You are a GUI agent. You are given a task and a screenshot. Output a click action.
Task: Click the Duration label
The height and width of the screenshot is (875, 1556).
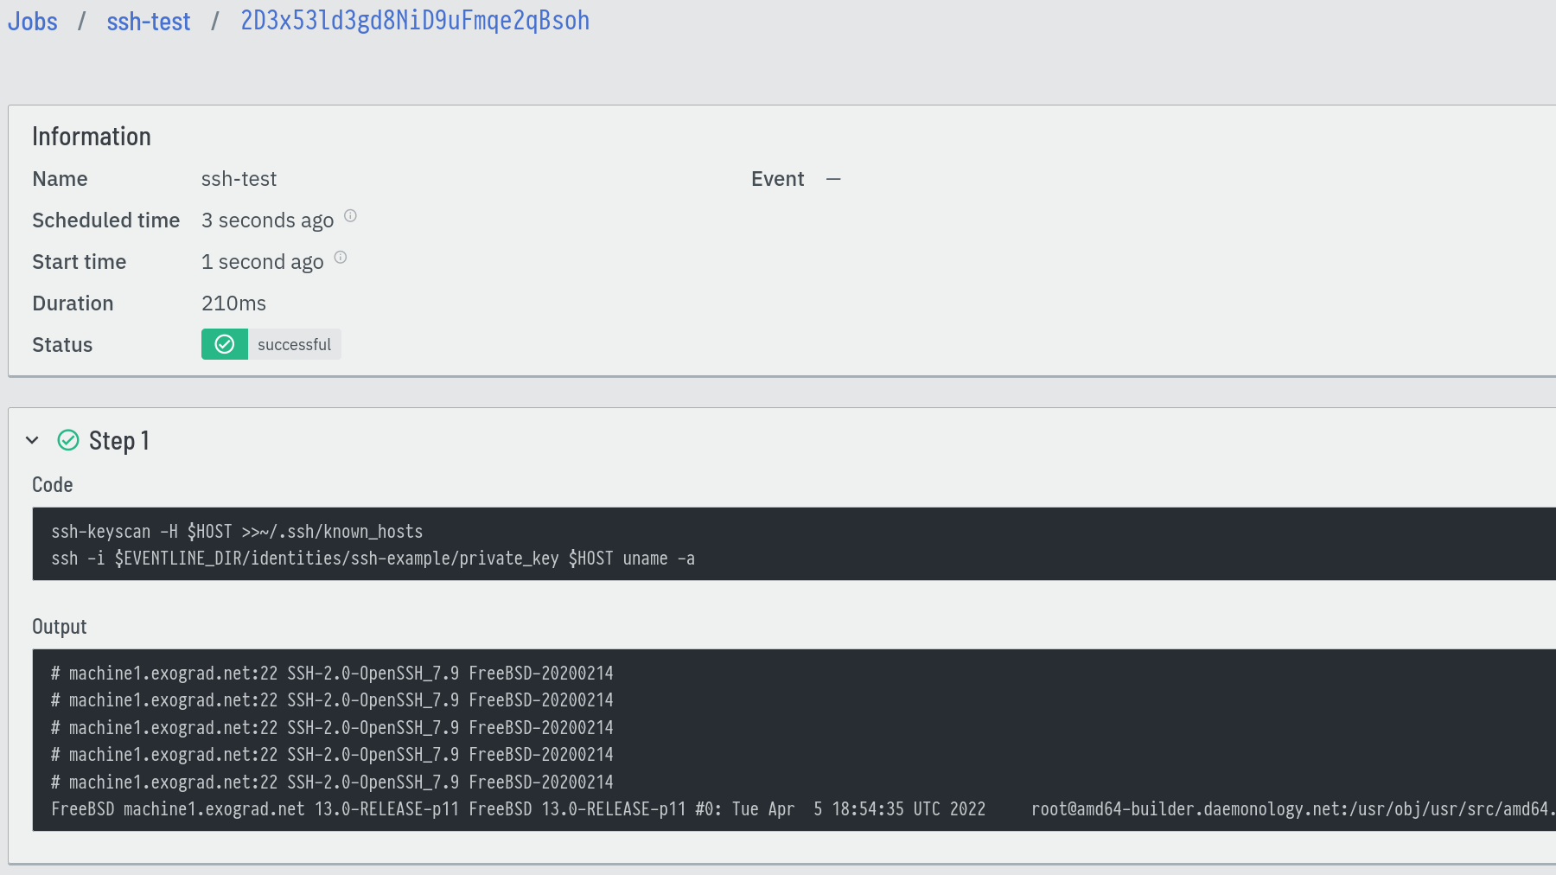[x=73, y=303]
